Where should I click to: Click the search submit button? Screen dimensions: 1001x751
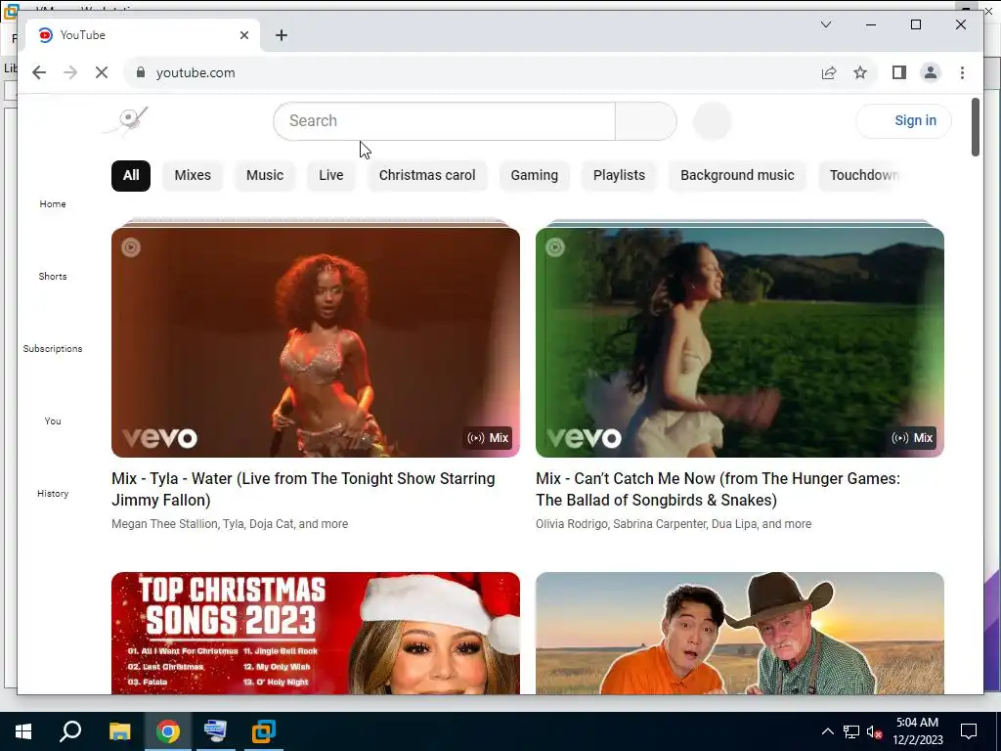point(645,120)
